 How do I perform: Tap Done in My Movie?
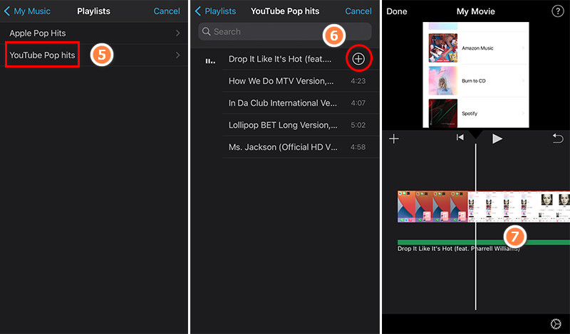(x=397, y=11)
